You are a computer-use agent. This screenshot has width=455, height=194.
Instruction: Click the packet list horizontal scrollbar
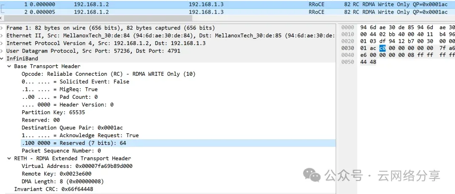pos(169,19)
